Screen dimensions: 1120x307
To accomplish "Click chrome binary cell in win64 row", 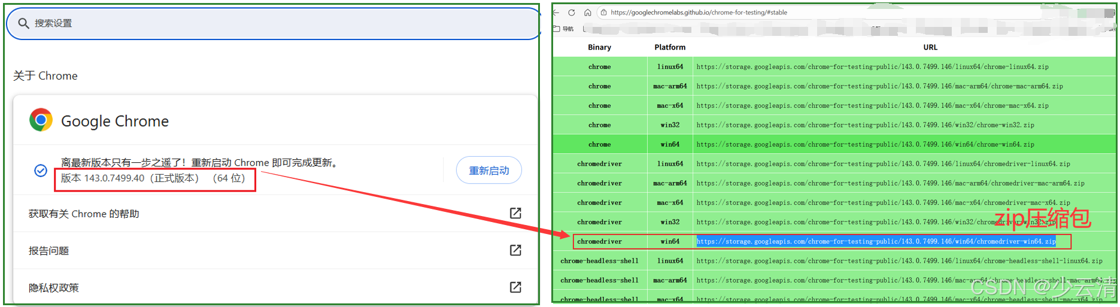I will point(599,144).
